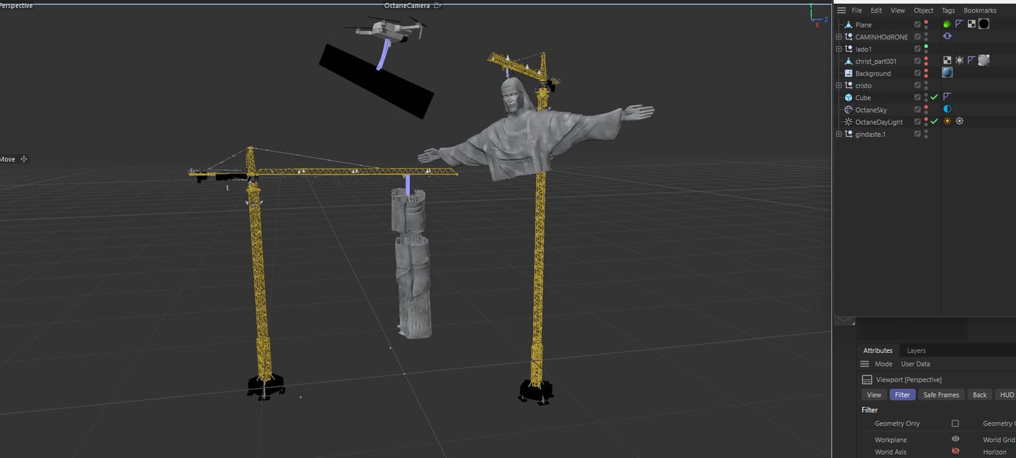1016x458 pixels.
Task: Toggle the Geometry Only checkbox
Action: click(x=955, y=423)
